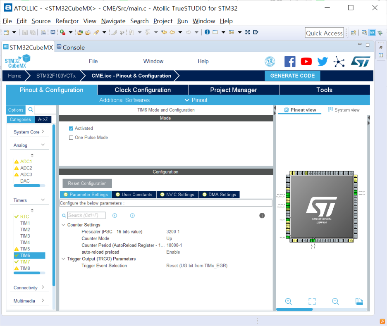The height and width of the screenshot is (326, 387).
Task: Uncheck the Activated checkbox for TIM6
Action: pos(71,128)
